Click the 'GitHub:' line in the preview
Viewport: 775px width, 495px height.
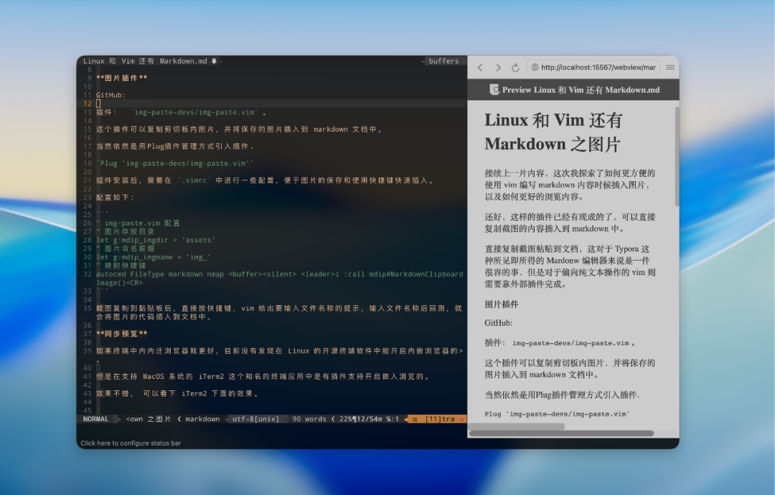point(498,323)
